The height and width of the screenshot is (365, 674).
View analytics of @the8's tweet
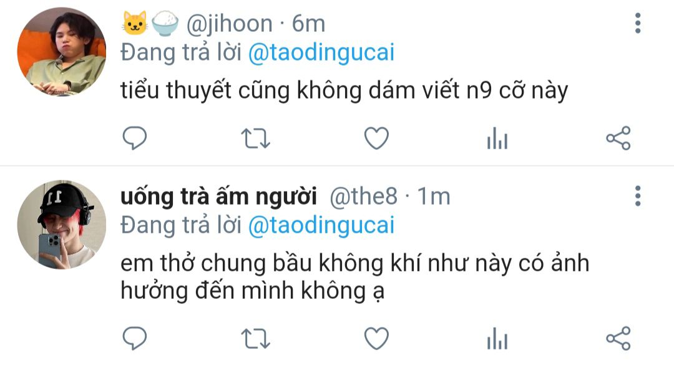[x=497, y=338]
